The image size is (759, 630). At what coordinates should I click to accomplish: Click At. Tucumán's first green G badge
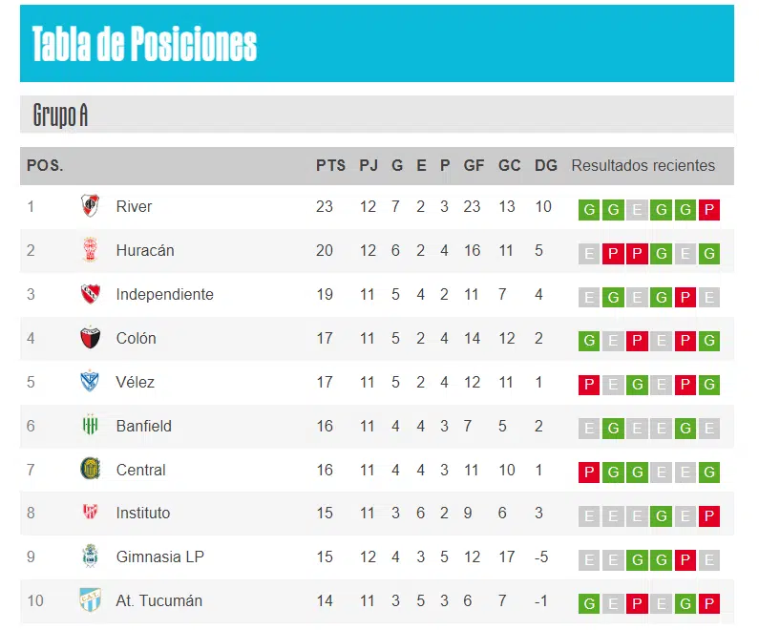[x=589, y=603]
